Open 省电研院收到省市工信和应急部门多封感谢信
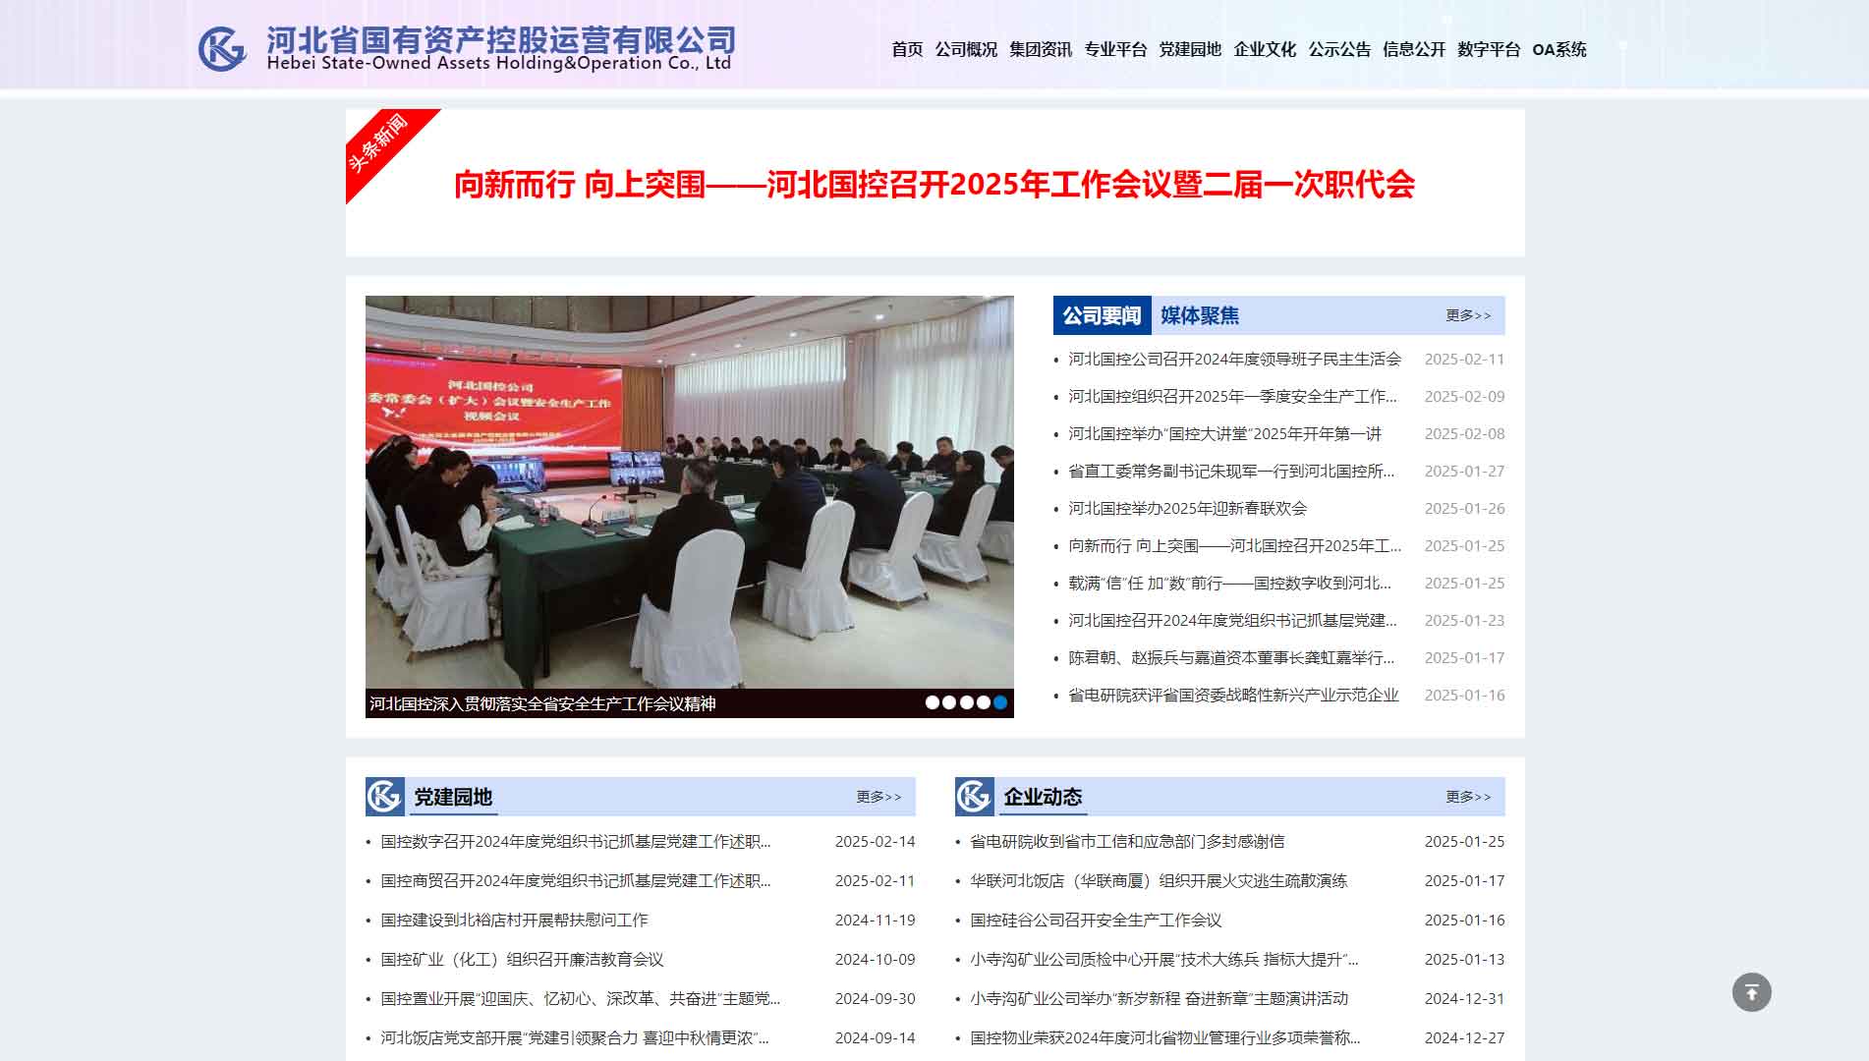1869x1061 pixels. point(1127,842)
